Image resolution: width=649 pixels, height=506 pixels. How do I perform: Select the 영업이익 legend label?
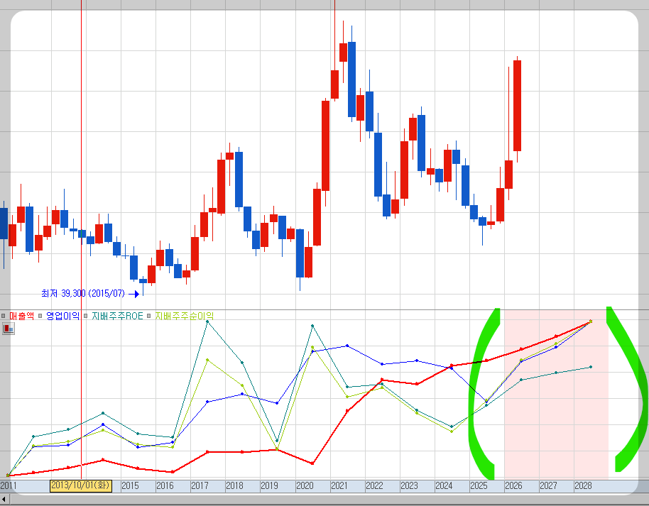(62, 316)
